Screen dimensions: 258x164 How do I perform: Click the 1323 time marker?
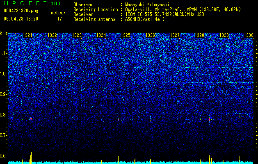tap(77, 35)
